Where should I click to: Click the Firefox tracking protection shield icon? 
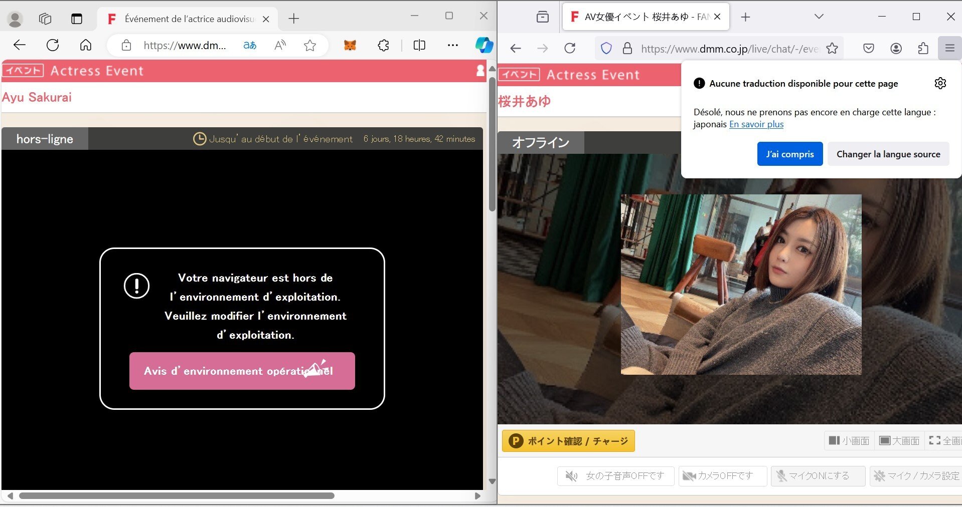606,49
